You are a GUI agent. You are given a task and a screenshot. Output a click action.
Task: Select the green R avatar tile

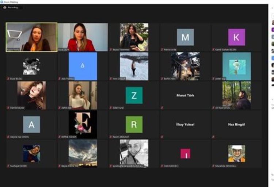[x=134, y=125]
